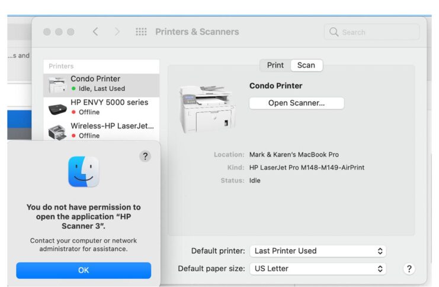Minimize the Printers & Scanners window

coord(59,32)
